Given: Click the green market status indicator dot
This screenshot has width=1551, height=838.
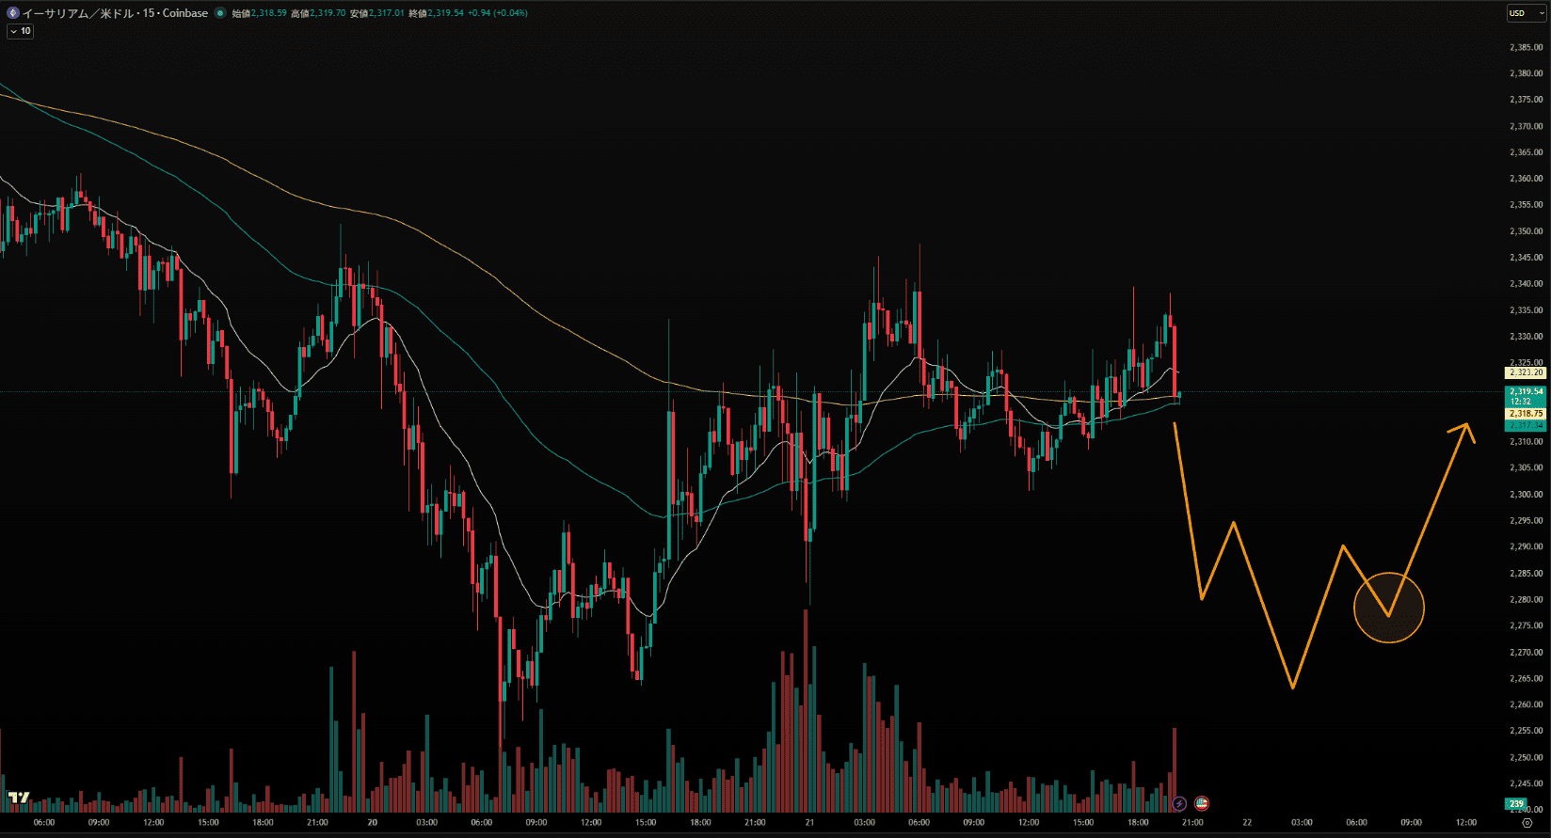Looking at the screenshot, I should (x=220, y=13).
